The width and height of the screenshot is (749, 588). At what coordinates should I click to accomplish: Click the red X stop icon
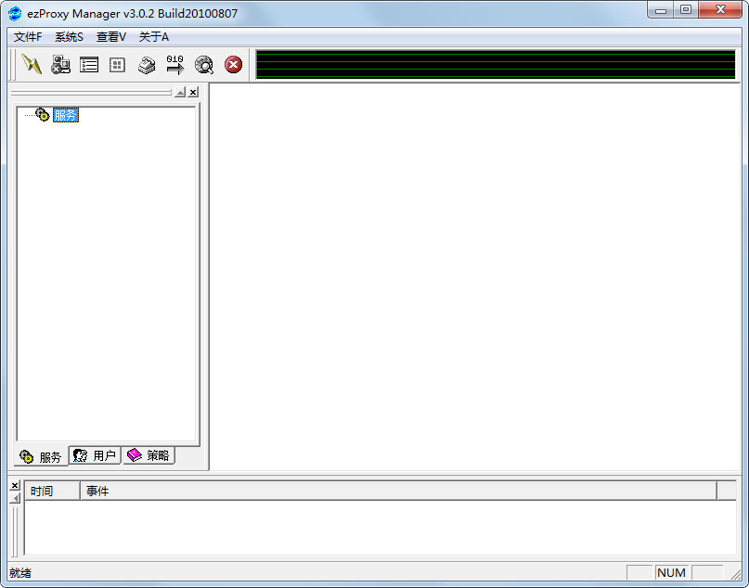click(x=234, y=65)
